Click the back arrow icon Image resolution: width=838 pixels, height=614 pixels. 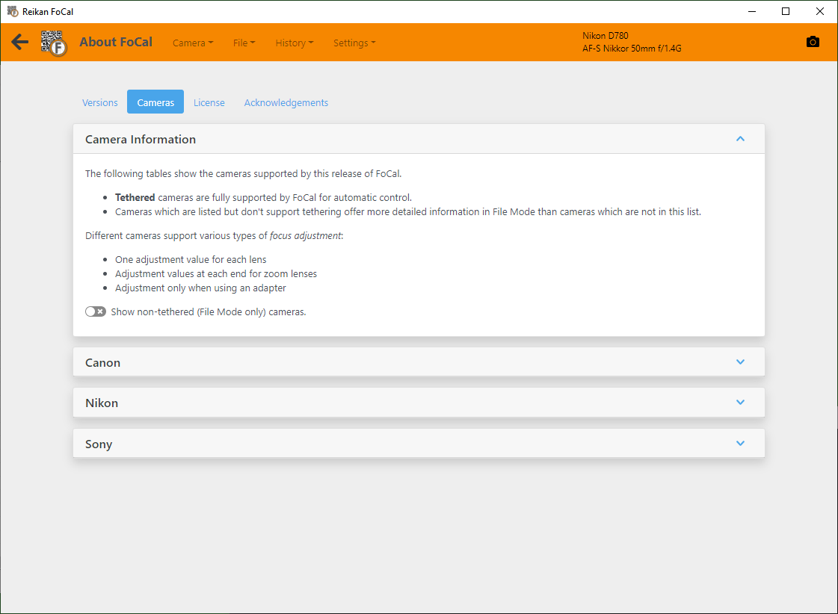click(x=20, y=42)
